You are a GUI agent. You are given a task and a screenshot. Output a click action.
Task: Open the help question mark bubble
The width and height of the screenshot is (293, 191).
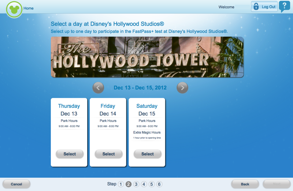point(284,6)
